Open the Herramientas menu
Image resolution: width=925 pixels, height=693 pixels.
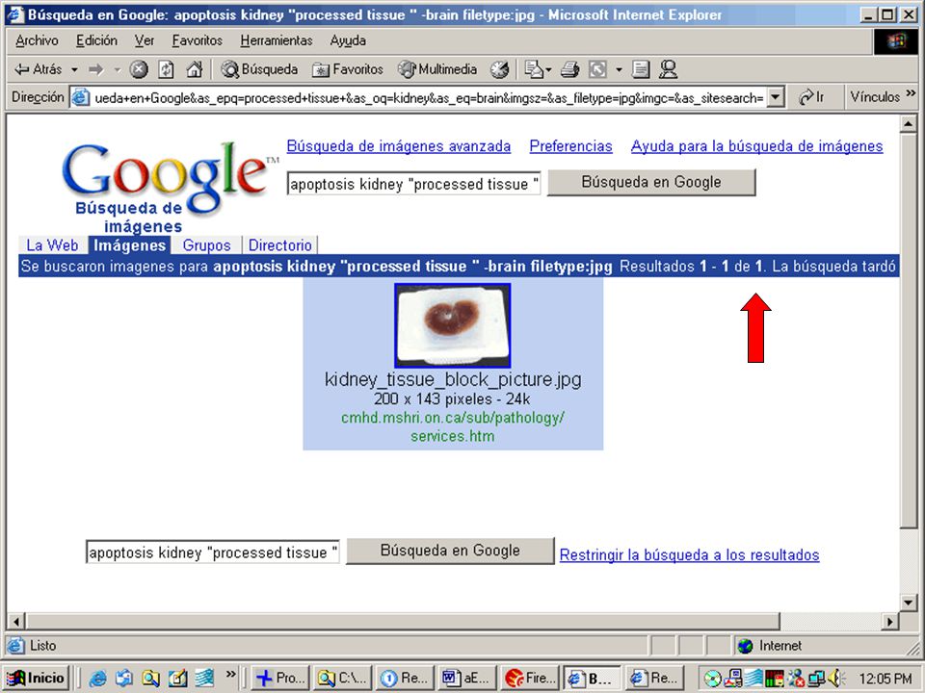point(277,40)
